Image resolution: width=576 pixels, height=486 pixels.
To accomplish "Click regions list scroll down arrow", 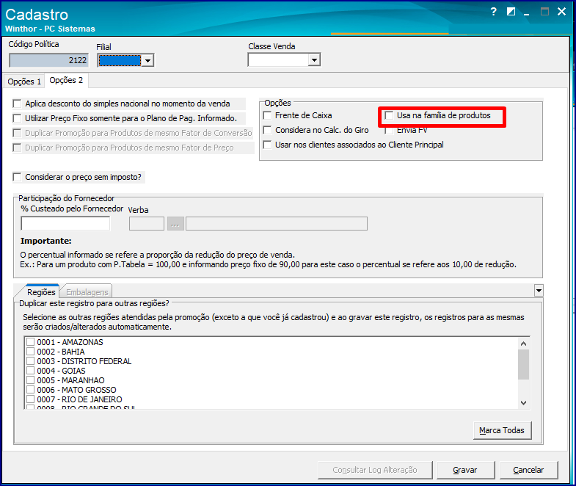I will click(523, 403).
